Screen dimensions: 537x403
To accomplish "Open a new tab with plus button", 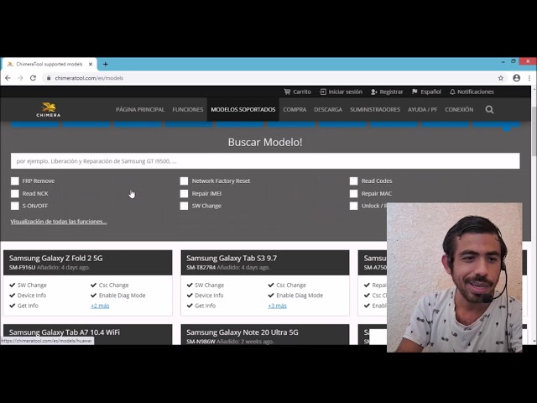I will pyautogui.click(x=106, y=64).
